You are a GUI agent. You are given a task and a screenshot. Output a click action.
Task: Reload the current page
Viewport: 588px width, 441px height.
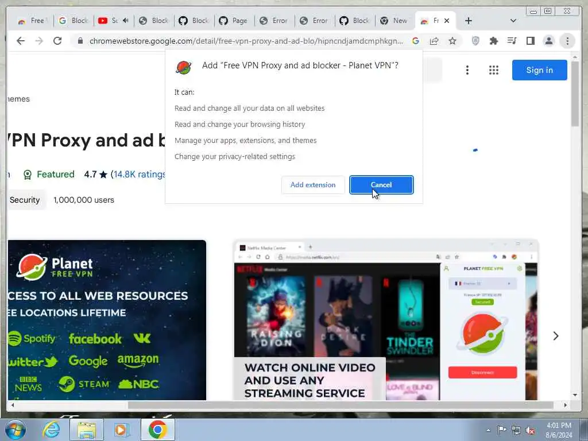pos(57,41)
